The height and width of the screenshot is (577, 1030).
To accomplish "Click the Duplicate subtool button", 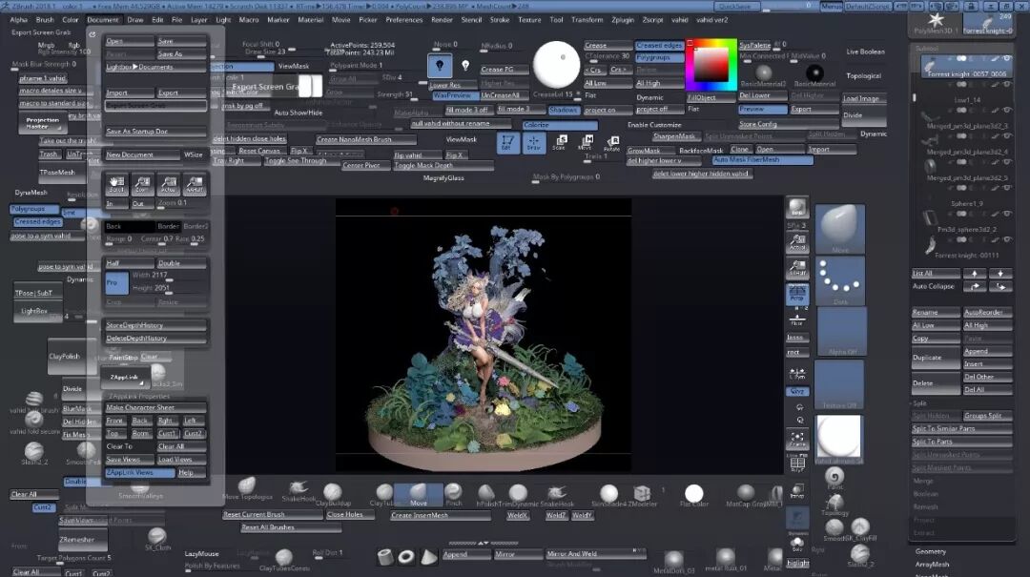I will click(936, 358).
